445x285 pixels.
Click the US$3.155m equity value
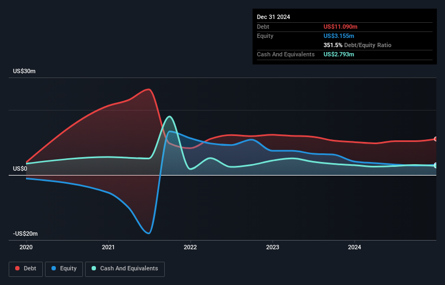click(x=339, y=36)
